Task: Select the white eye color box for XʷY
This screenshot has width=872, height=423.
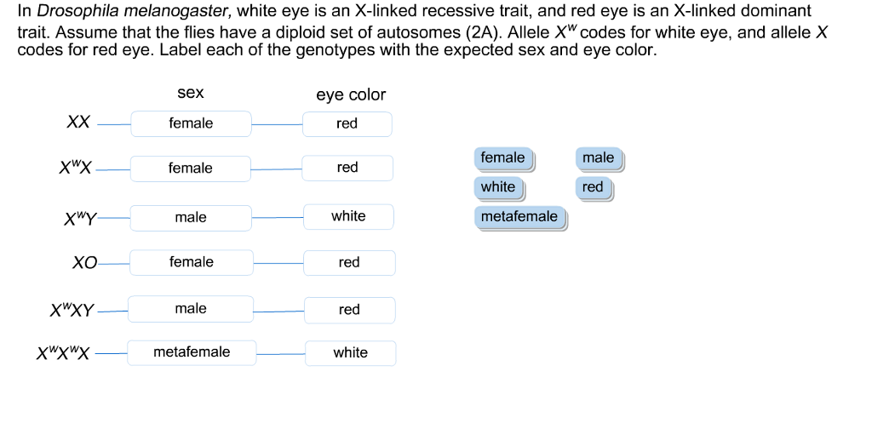Action: click(348, 217)
